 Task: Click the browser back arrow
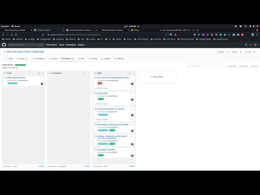[x=3, y=35]
